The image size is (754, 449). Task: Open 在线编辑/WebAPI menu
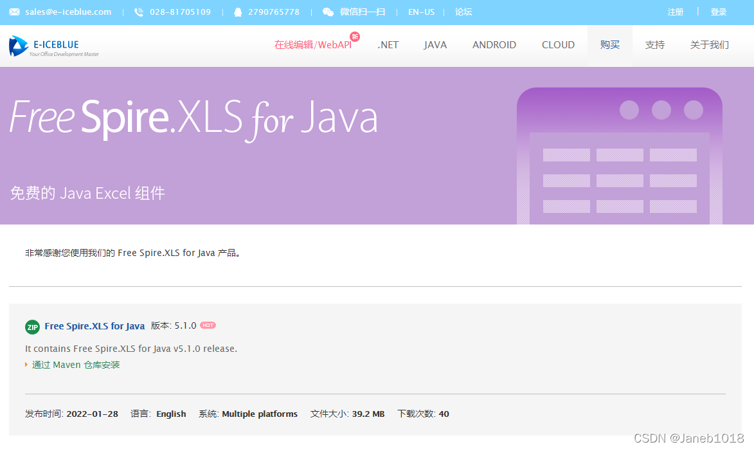click(x=312, y=45)
